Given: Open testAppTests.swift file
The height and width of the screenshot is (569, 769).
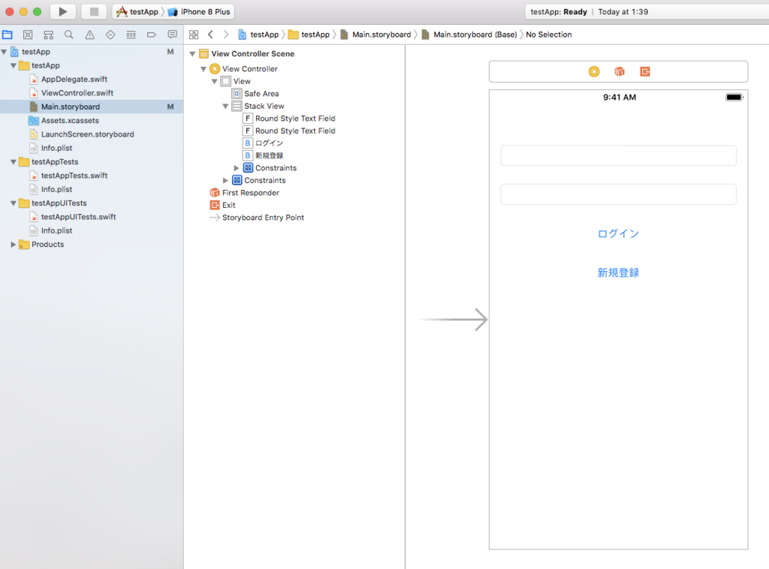Looking at the screenshot, I should click(x=74, y=176).
